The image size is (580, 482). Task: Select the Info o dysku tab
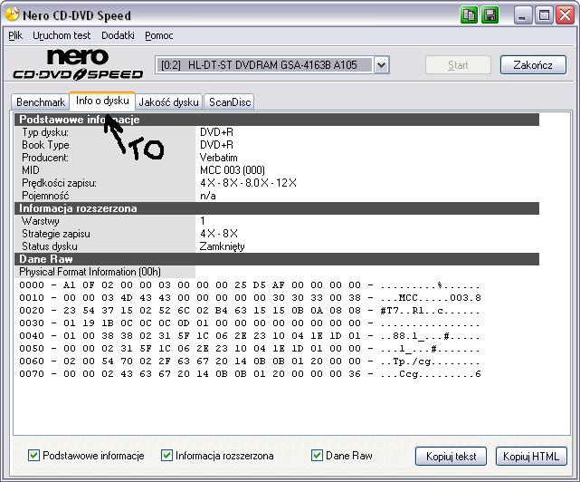click(x=102, y=101)
